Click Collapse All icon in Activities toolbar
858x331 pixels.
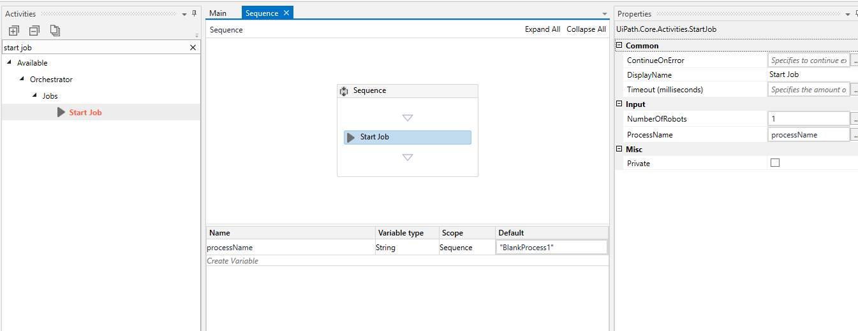click(x=34, y=30)
